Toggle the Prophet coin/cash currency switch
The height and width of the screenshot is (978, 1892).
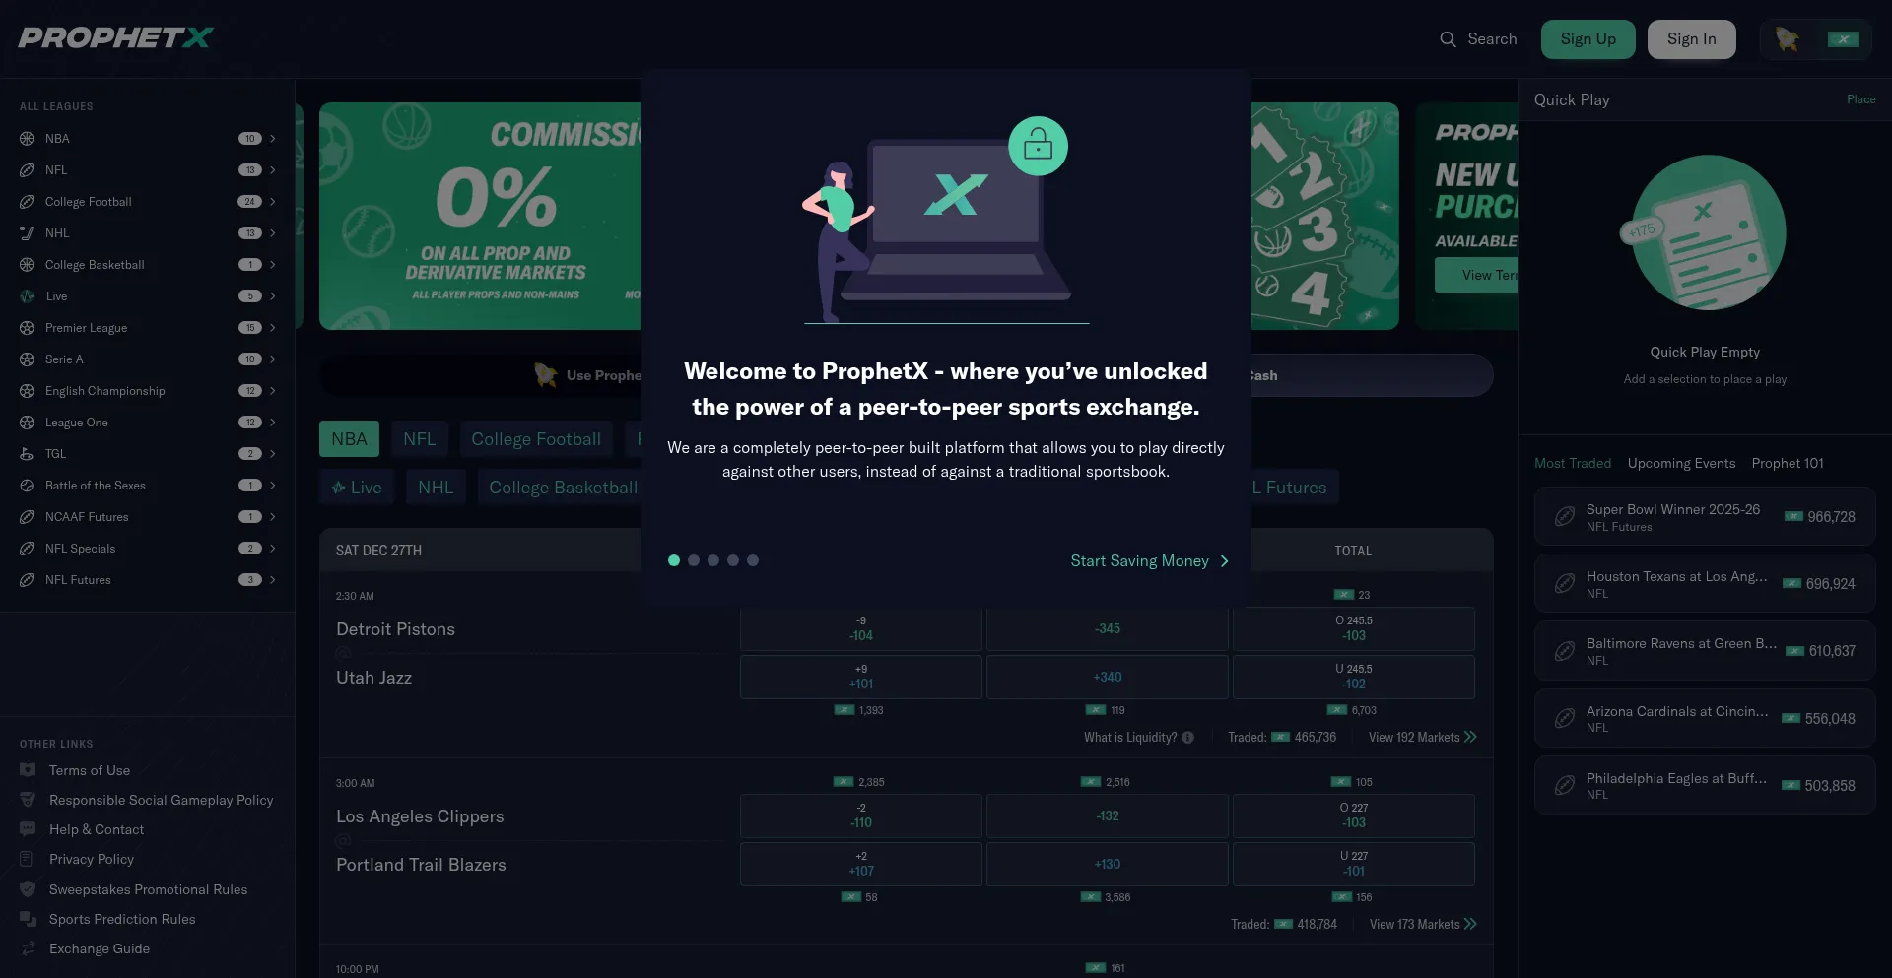click(x=1815, y=39)
